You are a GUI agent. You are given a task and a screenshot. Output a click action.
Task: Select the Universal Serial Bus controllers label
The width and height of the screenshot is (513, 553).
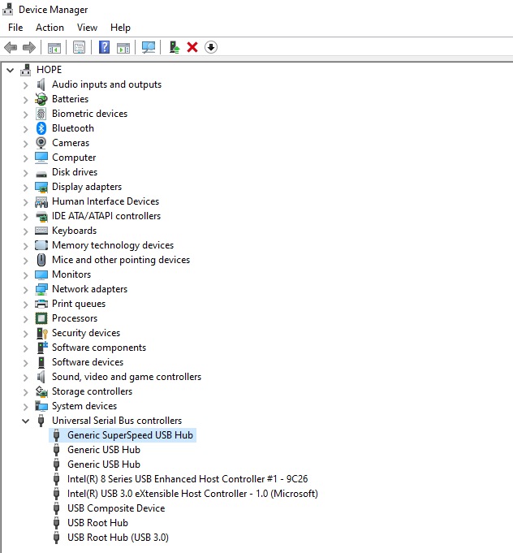pos(117,421)
